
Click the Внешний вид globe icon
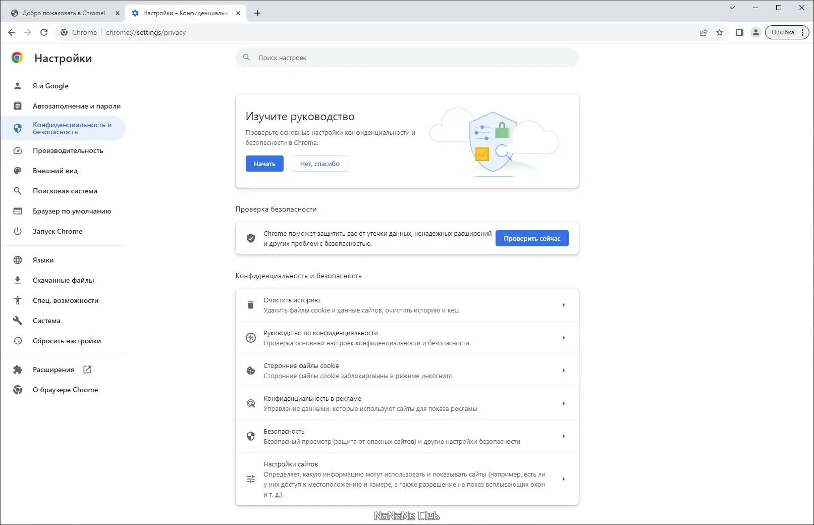tap(18, 171)
